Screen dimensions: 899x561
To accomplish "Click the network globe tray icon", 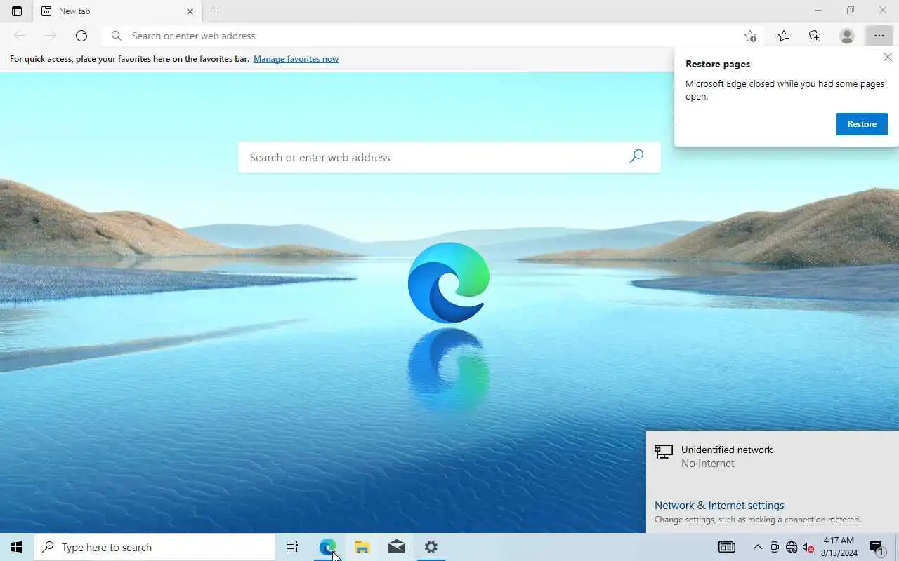I will point(792,547).
